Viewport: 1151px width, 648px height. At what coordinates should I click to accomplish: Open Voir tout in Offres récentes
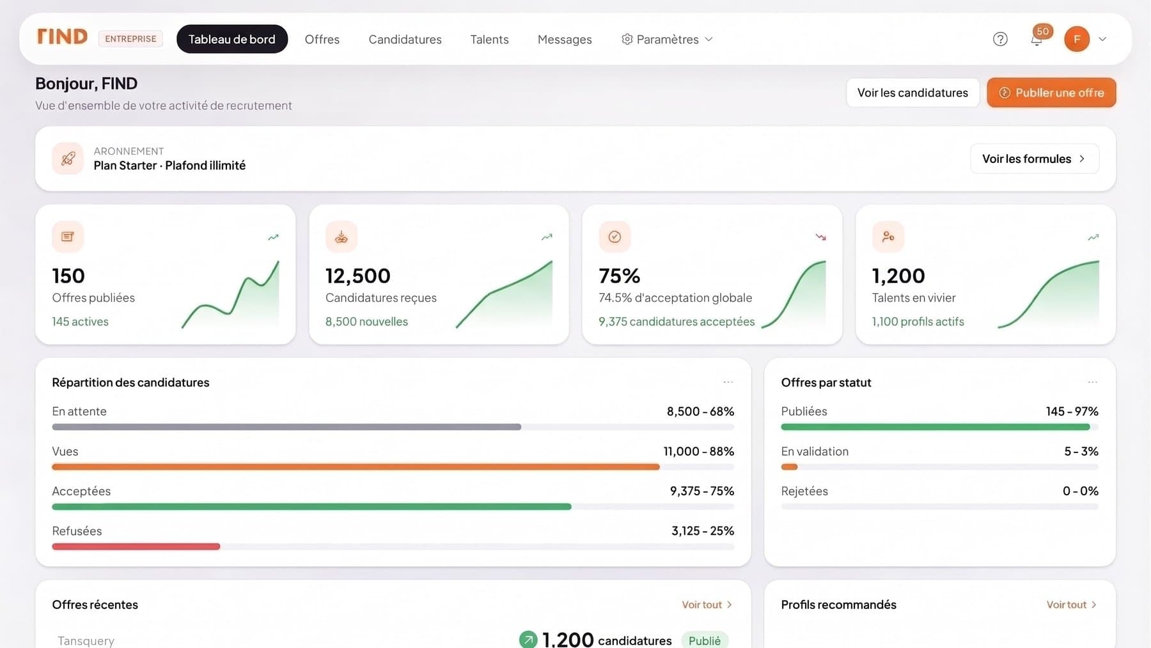click(707, 605)
